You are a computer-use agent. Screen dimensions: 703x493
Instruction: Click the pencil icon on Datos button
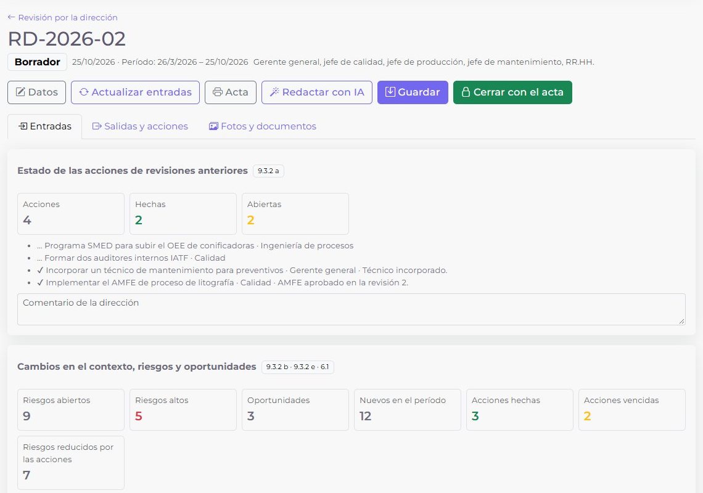20,92
